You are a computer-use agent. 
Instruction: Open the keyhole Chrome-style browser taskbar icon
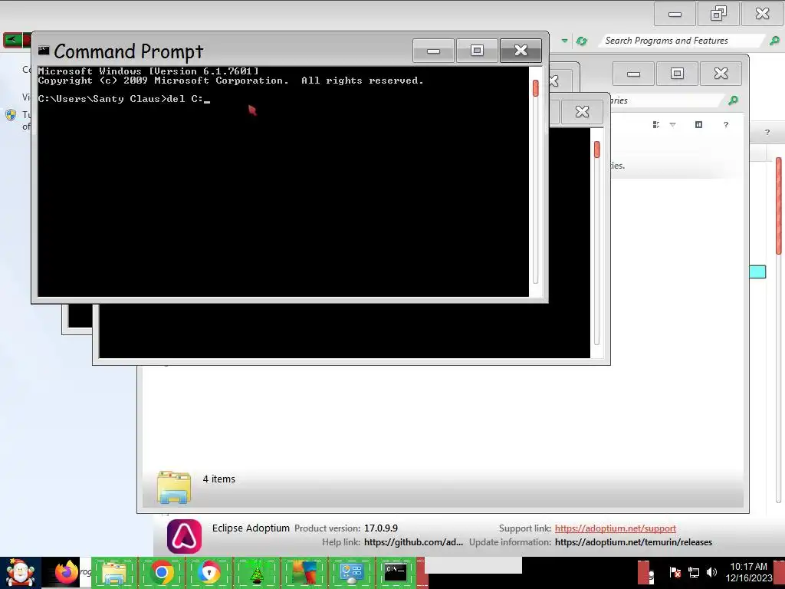[209, 573]
